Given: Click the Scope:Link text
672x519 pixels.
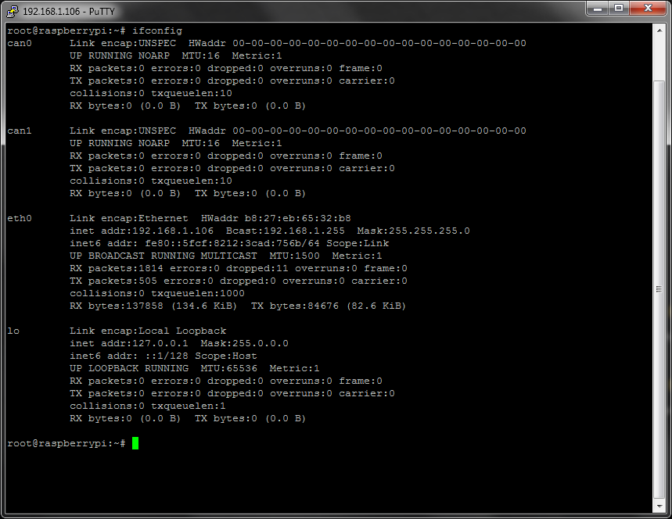Looking at the screenshot, I should tap(358, 243).
